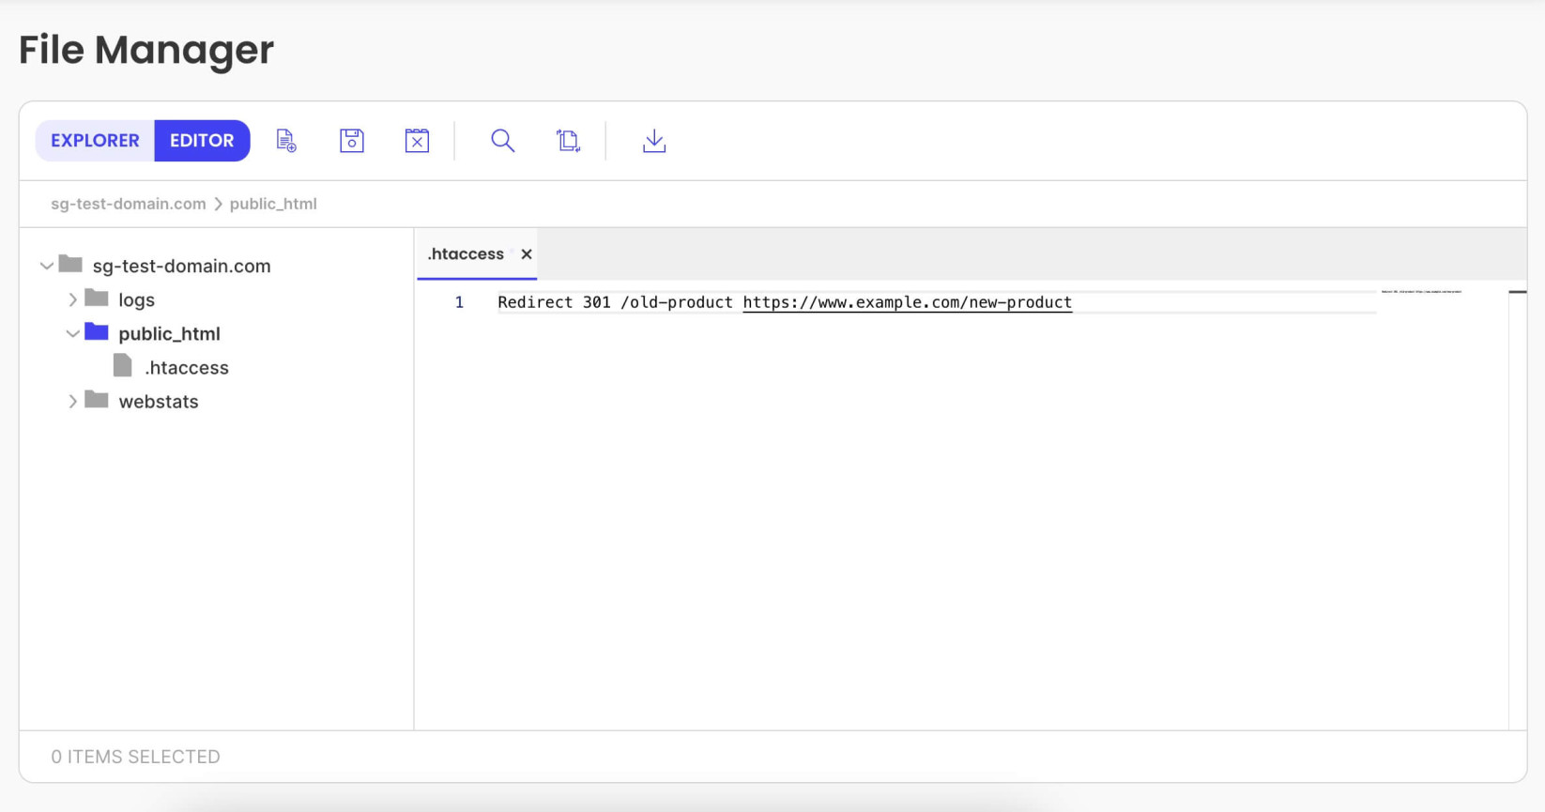This screenshot has width=1545, height=812.
Task: Select the sg-test-domain.com root folder icon
Action: point(70,264)
